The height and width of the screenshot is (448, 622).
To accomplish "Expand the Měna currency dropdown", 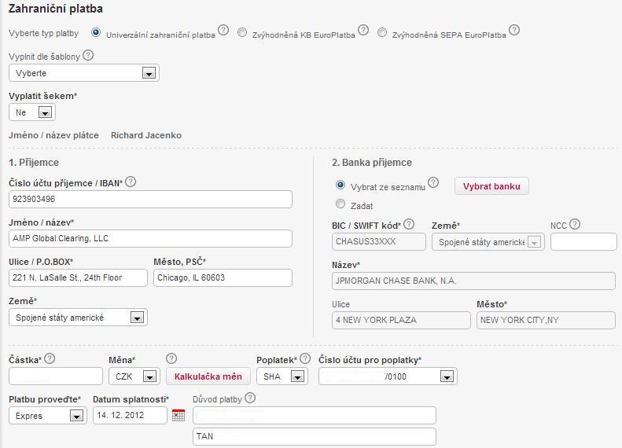I will [149, 376].
